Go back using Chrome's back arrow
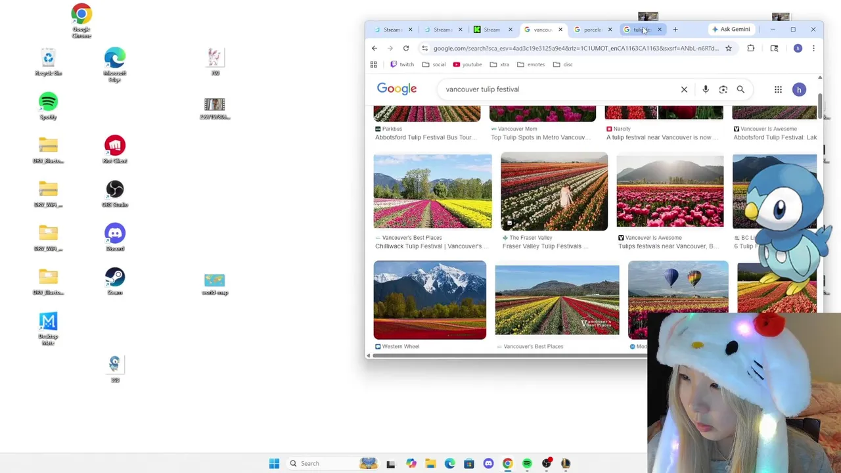The image size is (841, 473). coord(375,48)
